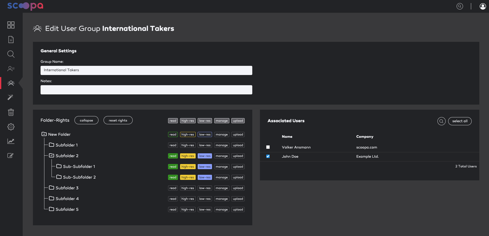Select Subfolder 1 tree item
Viewport: 489px width, 236px height.
[x=67, y=145]
